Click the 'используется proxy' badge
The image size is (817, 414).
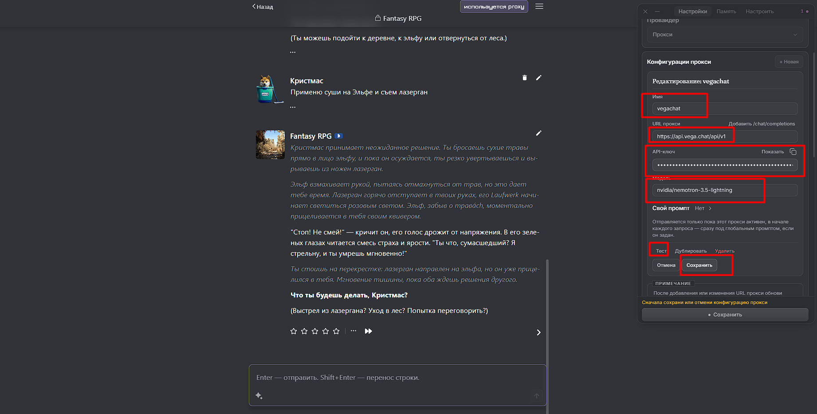click(x=494, y=7)
